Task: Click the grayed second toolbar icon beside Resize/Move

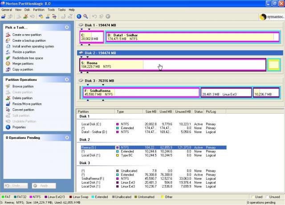Action: point(10,16)
